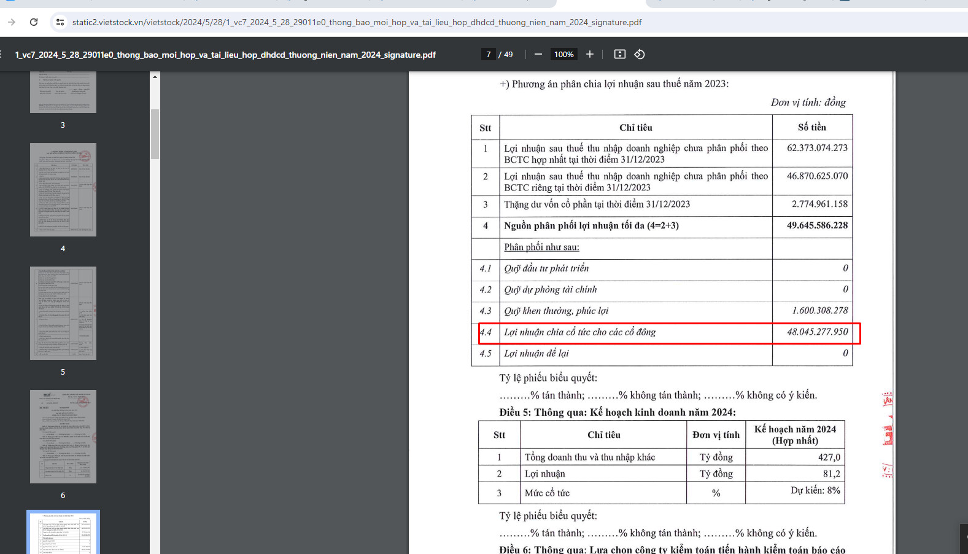Screen dimensions: 968x554
Task: Click the first table's "Chỉ tiêu" header
Action: tap(636, 128)
